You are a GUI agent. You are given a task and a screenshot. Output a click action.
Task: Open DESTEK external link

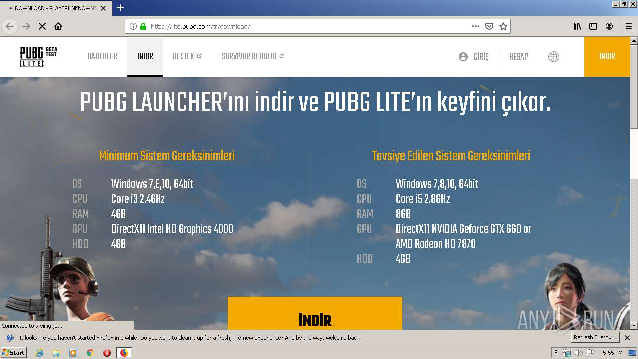coord(187,56)
